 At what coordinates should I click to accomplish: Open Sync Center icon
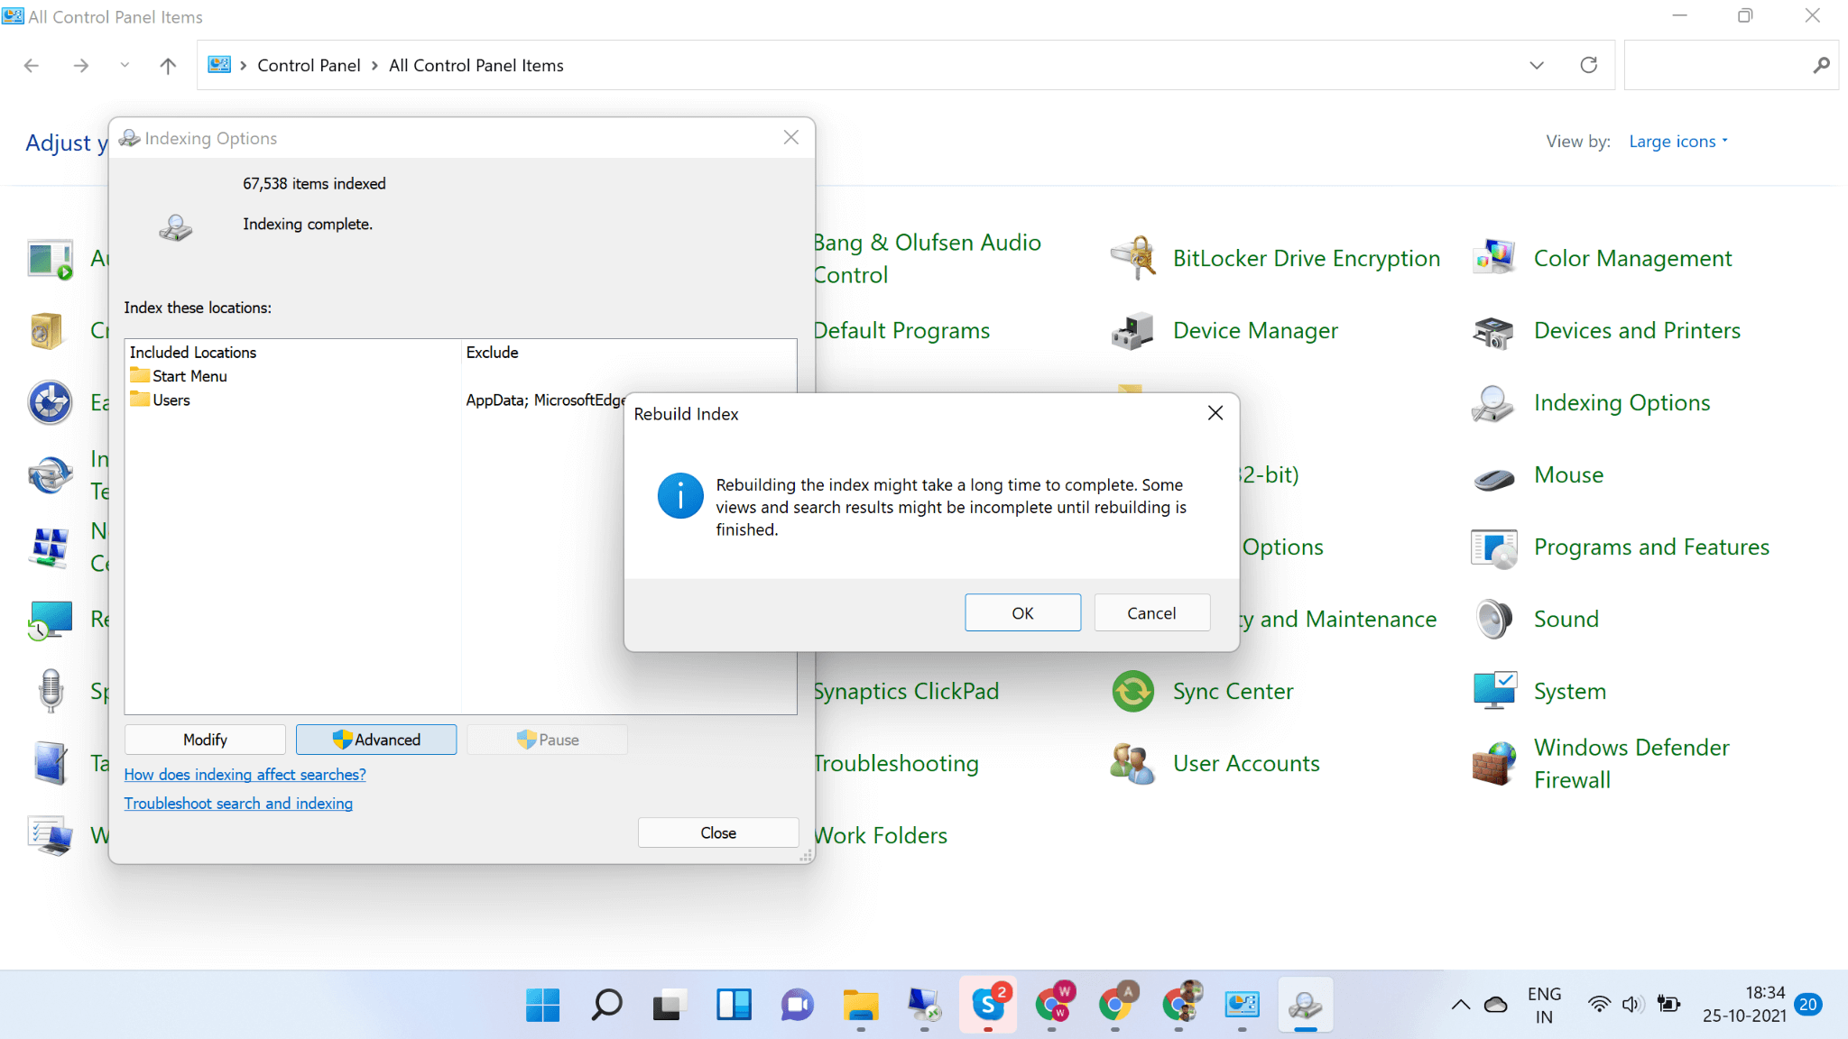pyautogui.click(x=1133, y=692)
